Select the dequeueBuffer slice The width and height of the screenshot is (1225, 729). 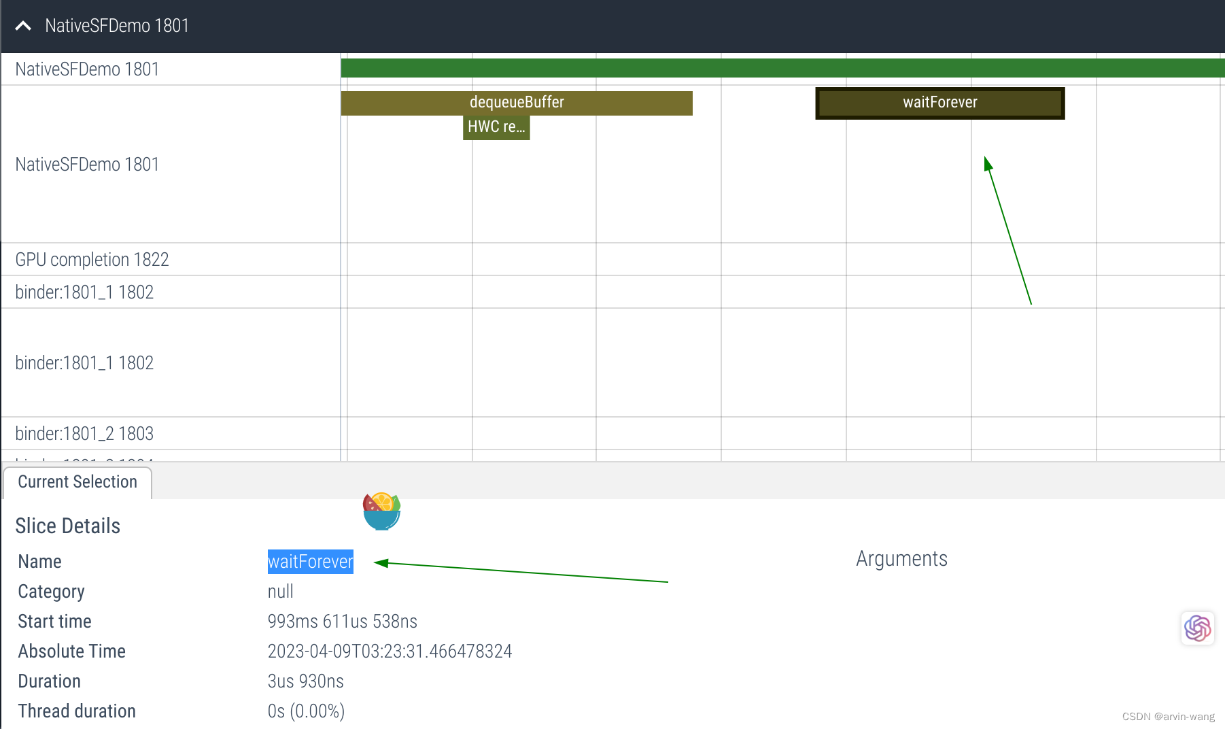517,103
